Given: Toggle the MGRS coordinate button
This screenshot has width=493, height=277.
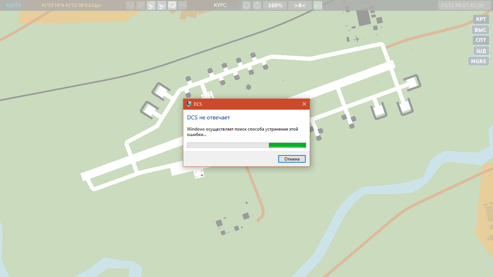Looking at the screenshot, I should pyautogui.click(x=479, y=61).
